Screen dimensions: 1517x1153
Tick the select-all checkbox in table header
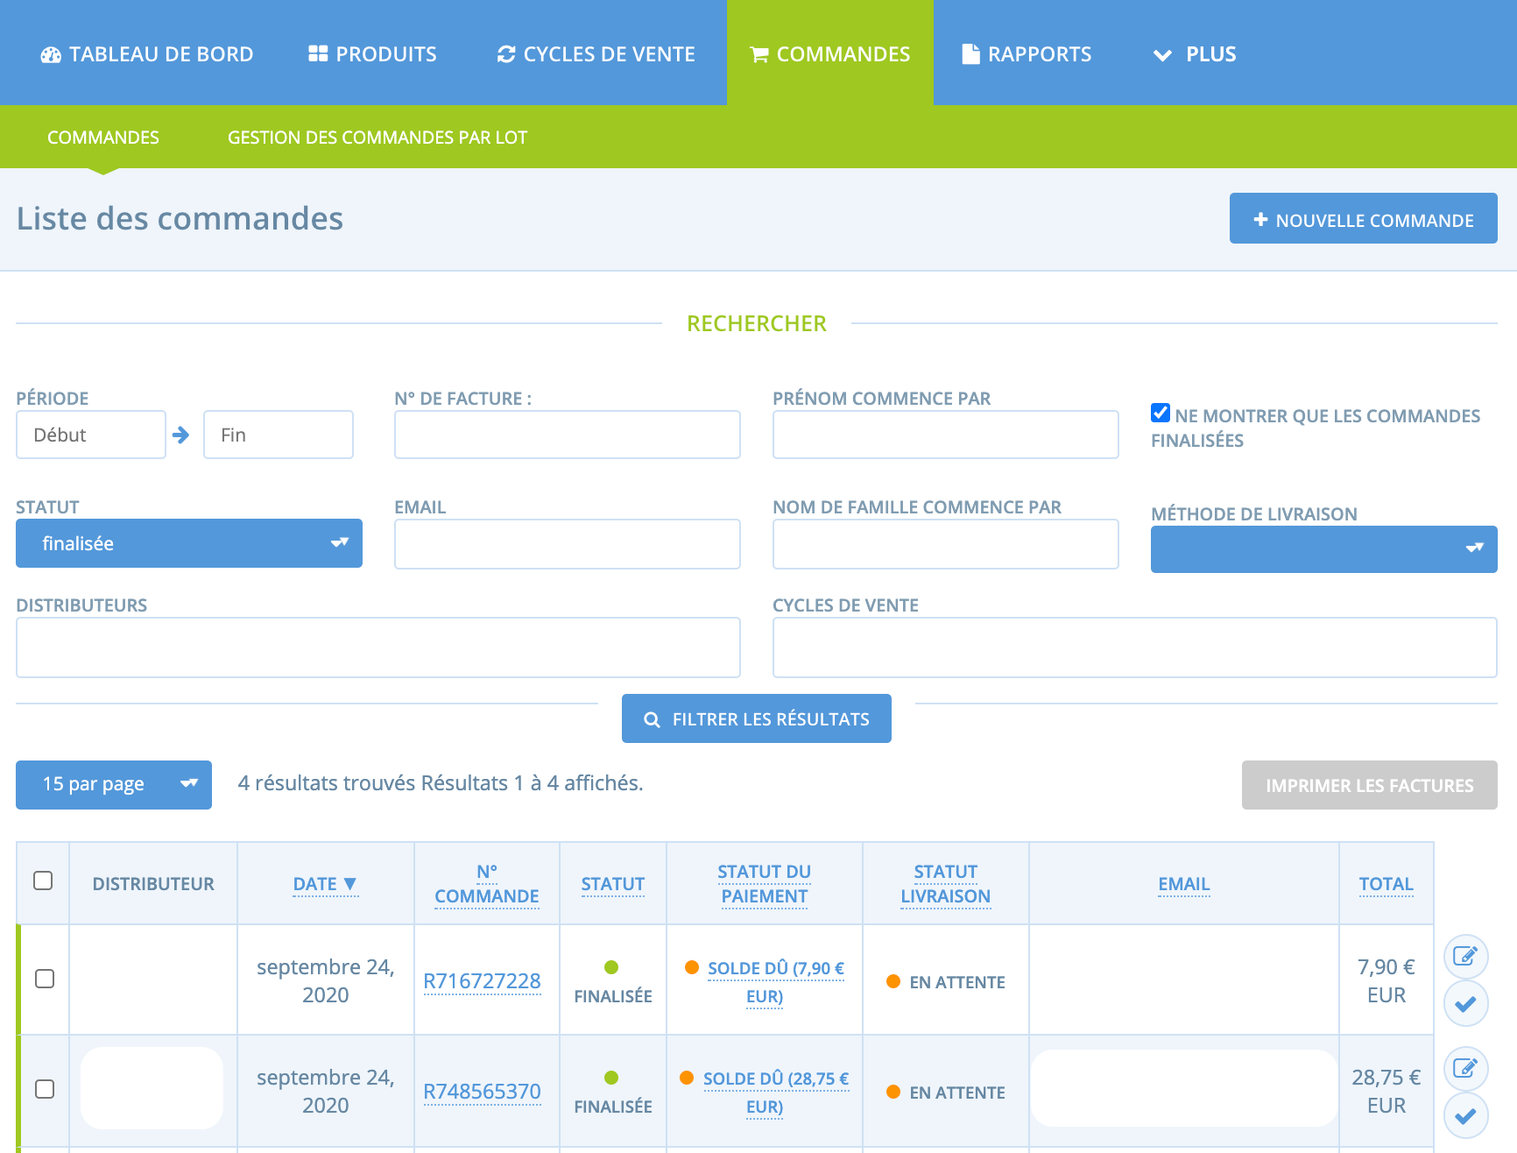(x=43, y=881)
